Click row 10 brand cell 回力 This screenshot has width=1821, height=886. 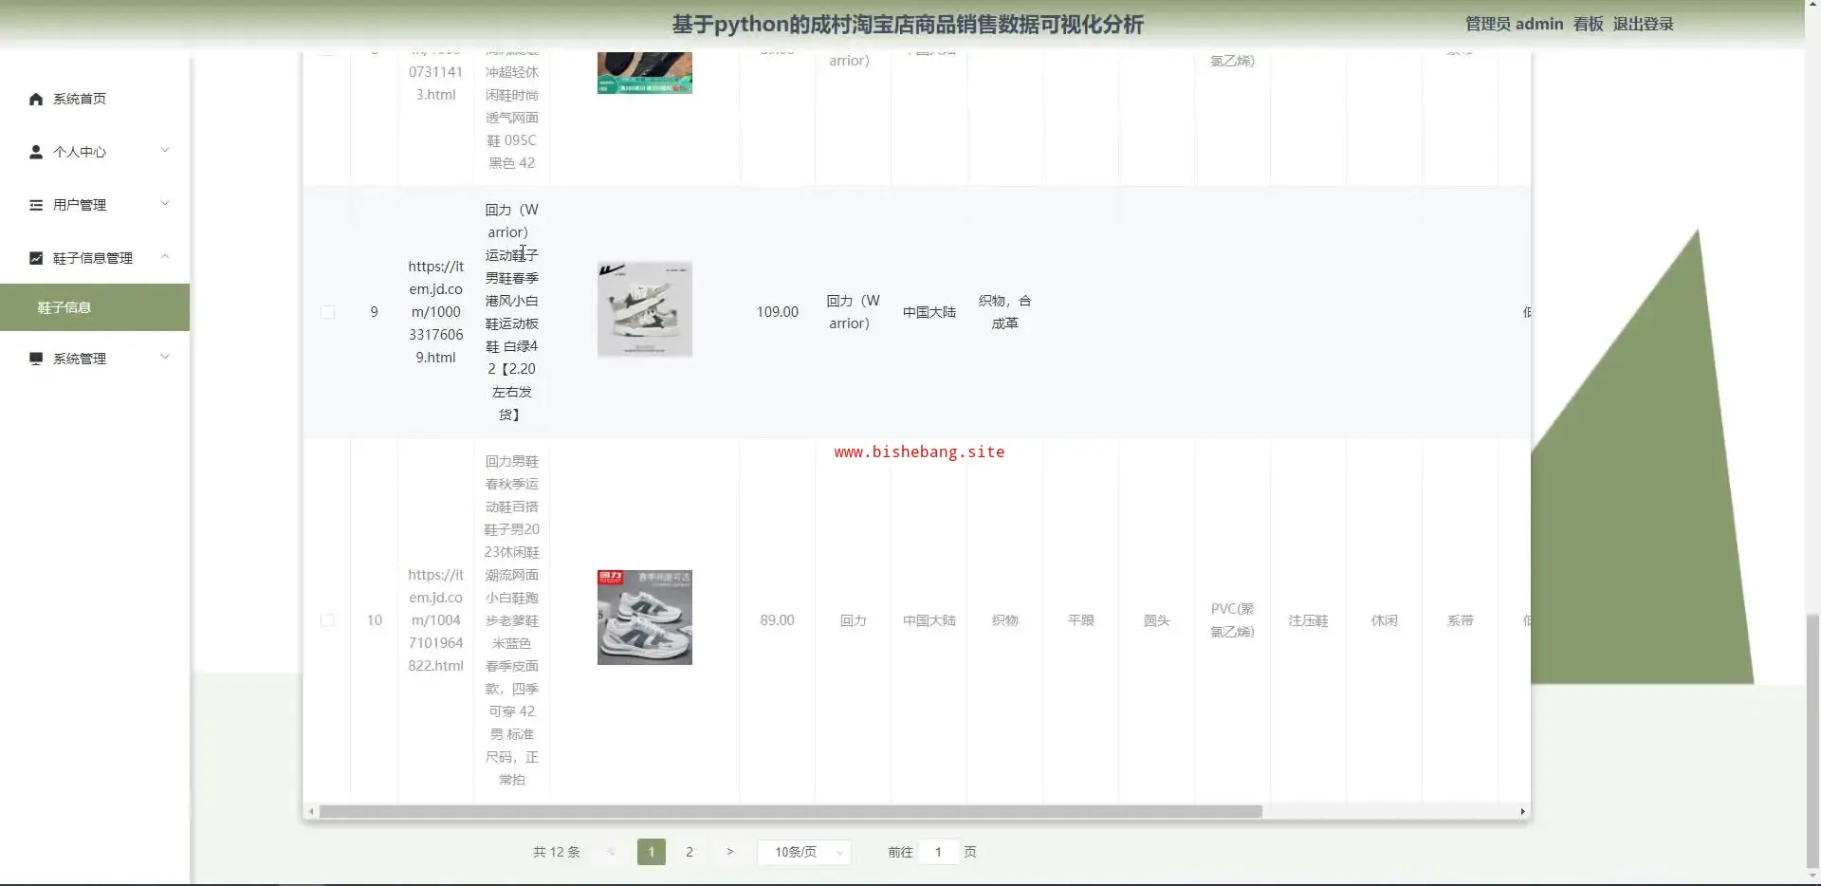coord(854,620)
